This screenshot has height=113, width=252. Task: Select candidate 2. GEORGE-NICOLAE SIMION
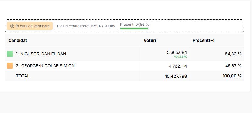point(45,66)
